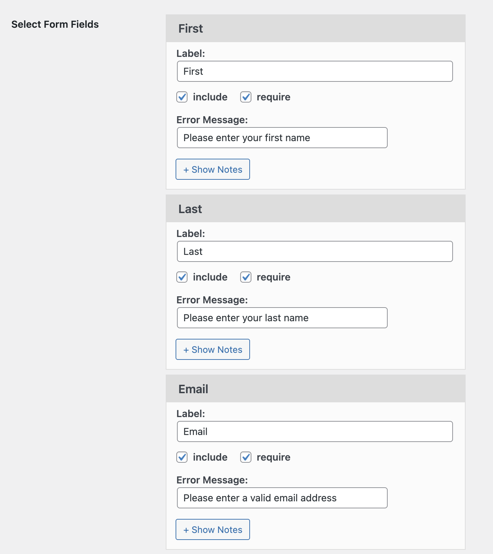Uncheck require for the First field
The image size is (493, 554).
click(x=246, y=97)
